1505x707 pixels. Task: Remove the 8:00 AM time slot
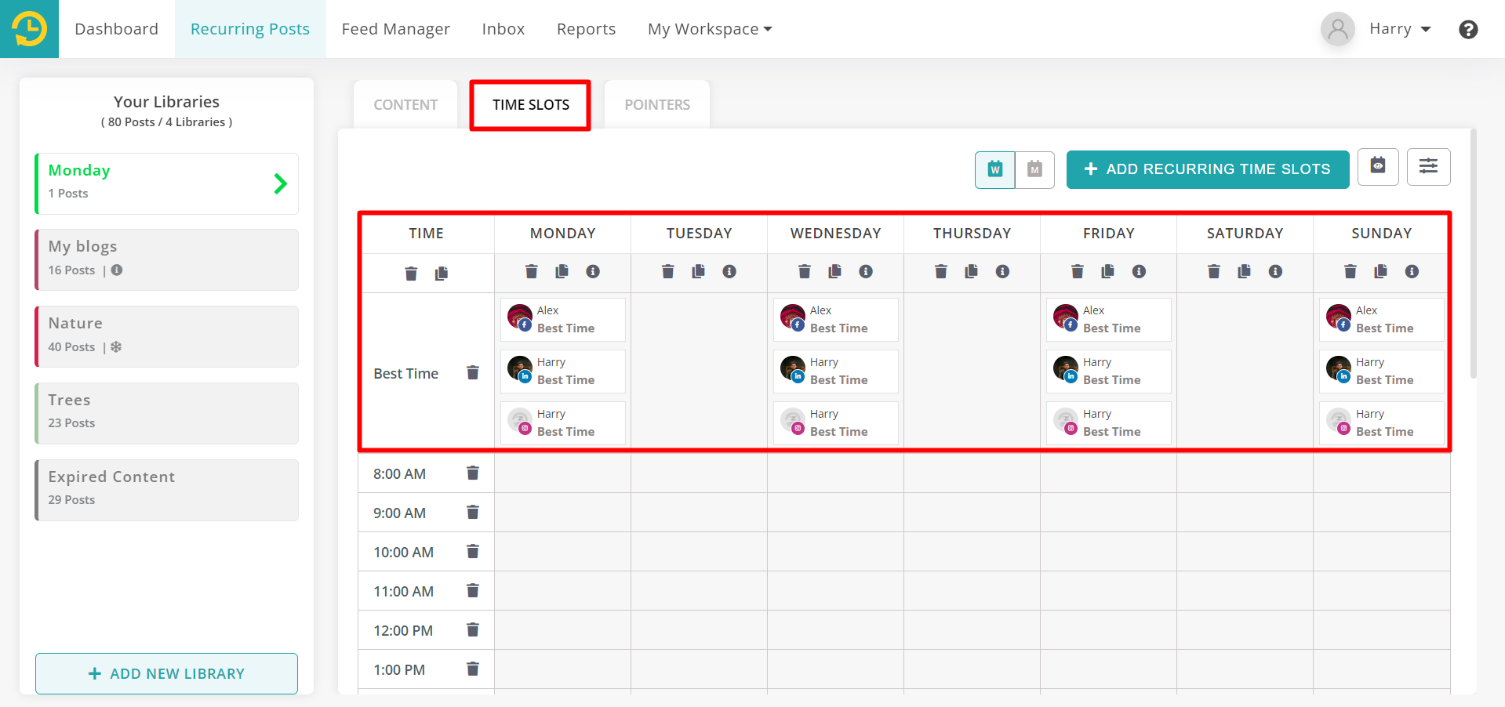pyautogui.click(x=473, y=473)
